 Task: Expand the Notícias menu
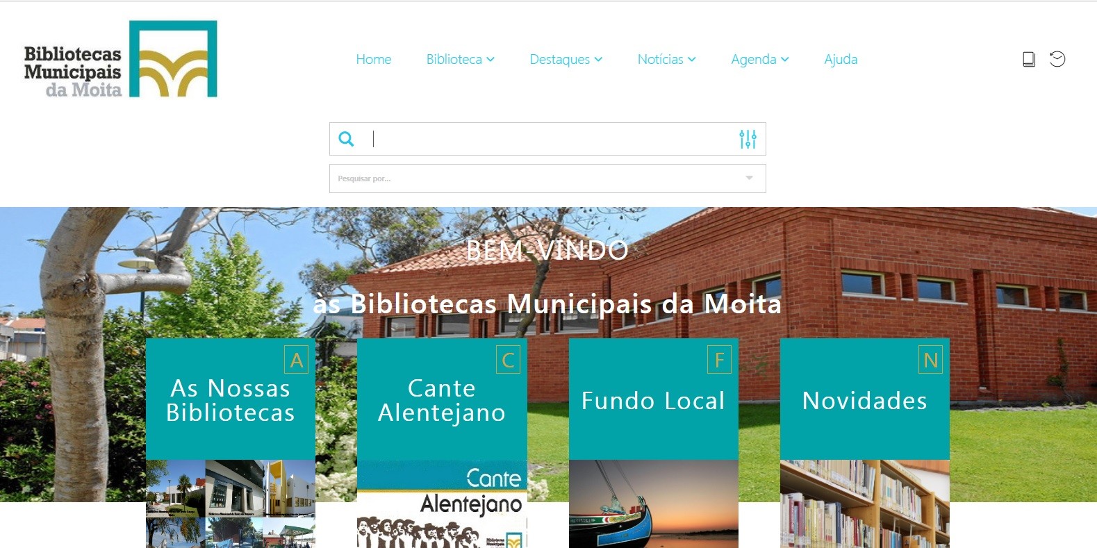coord(666,59)
